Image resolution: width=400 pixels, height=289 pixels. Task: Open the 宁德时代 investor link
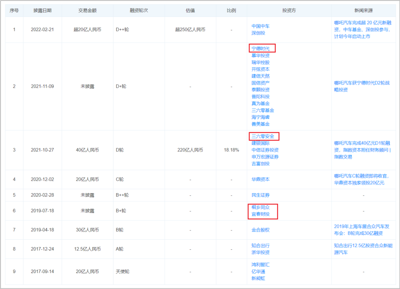click(x=261, y=48)
